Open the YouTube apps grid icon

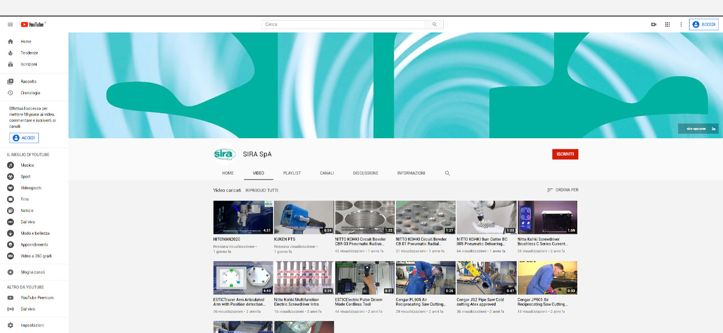[x=667, y=24]
